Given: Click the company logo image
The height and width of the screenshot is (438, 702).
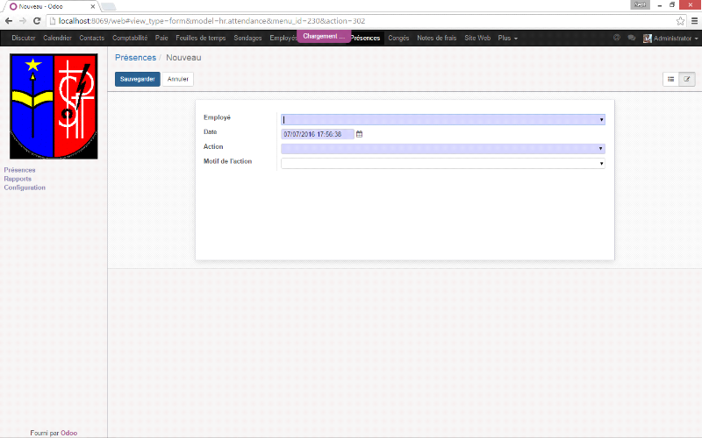Looking at the screenshot, I should [54, 106].
